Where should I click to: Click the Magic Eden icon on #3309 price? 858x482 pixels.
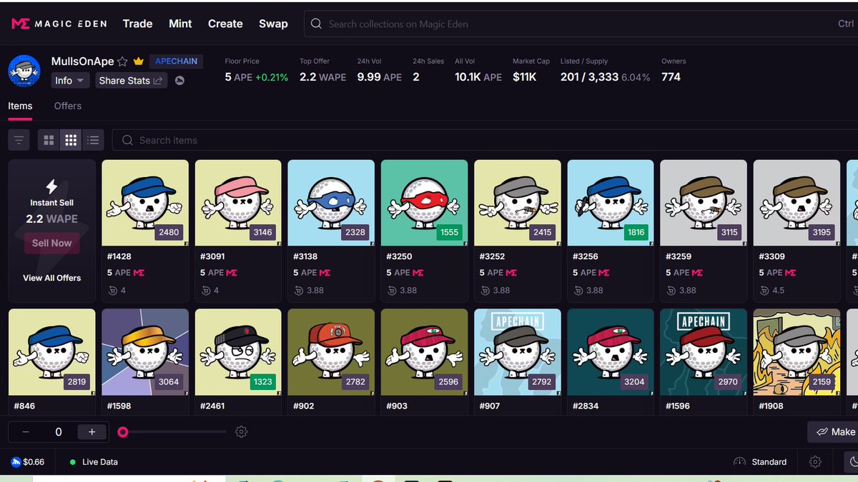(790, 273)
